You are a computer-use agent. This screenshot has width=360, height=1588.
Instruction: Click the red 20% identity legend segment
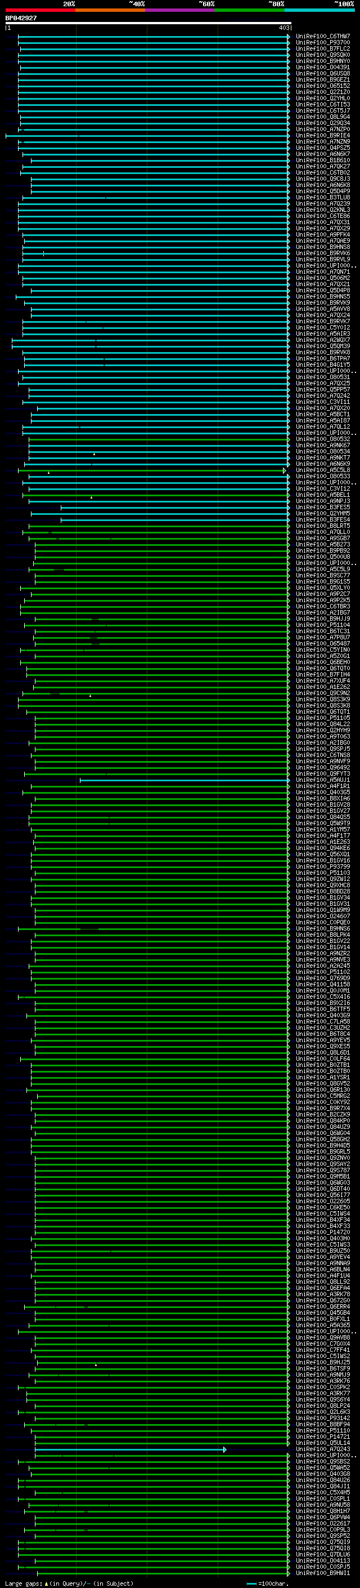[40, 10]
